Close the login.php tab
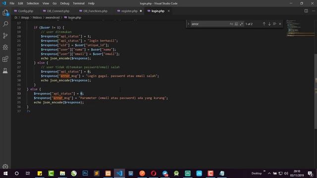This screenshot has height=178, width=317. 168,11
